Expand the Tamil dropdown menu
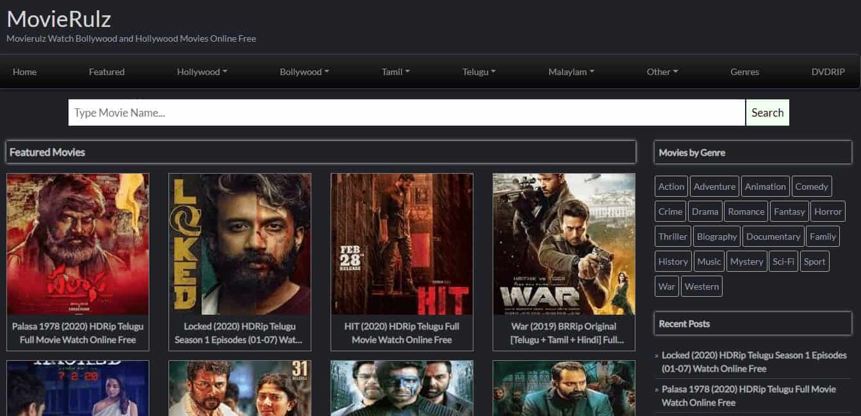Image resolution: width=861 pixels, height=416 pixels. click(396, 72)
